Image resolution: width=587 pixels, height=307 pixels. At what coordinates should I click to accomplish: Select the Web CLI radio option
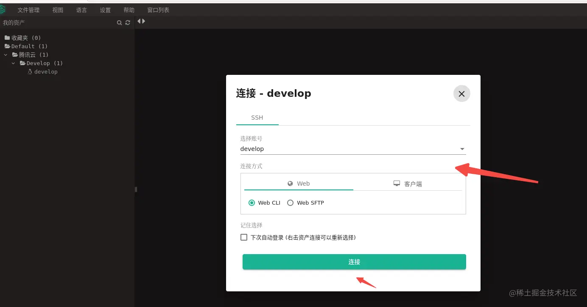252,203
